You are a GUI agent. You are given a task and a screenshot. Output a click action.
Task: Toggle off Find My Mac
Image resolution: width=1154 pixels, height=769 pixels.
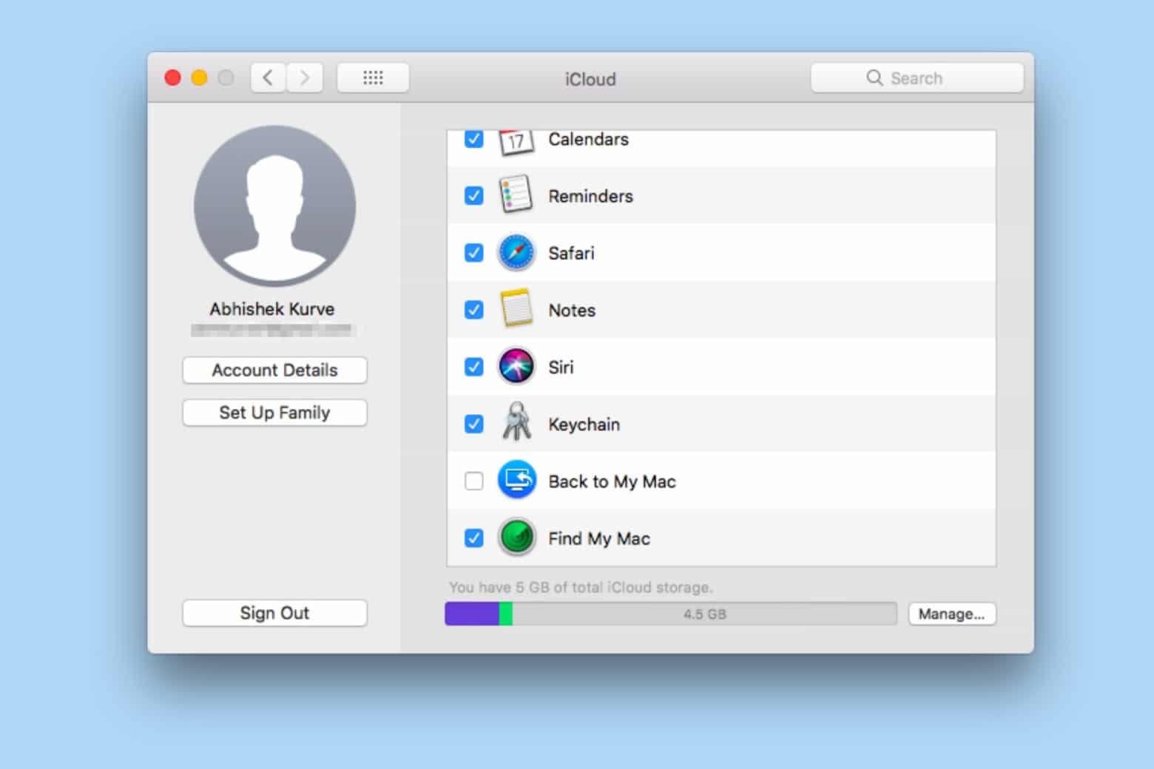(x=473, y=538)
